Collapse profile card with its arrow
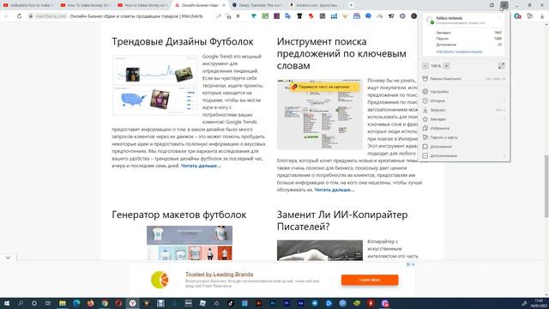Image resolution: width=549 pixels, height=309 pixels. point(499,18)
